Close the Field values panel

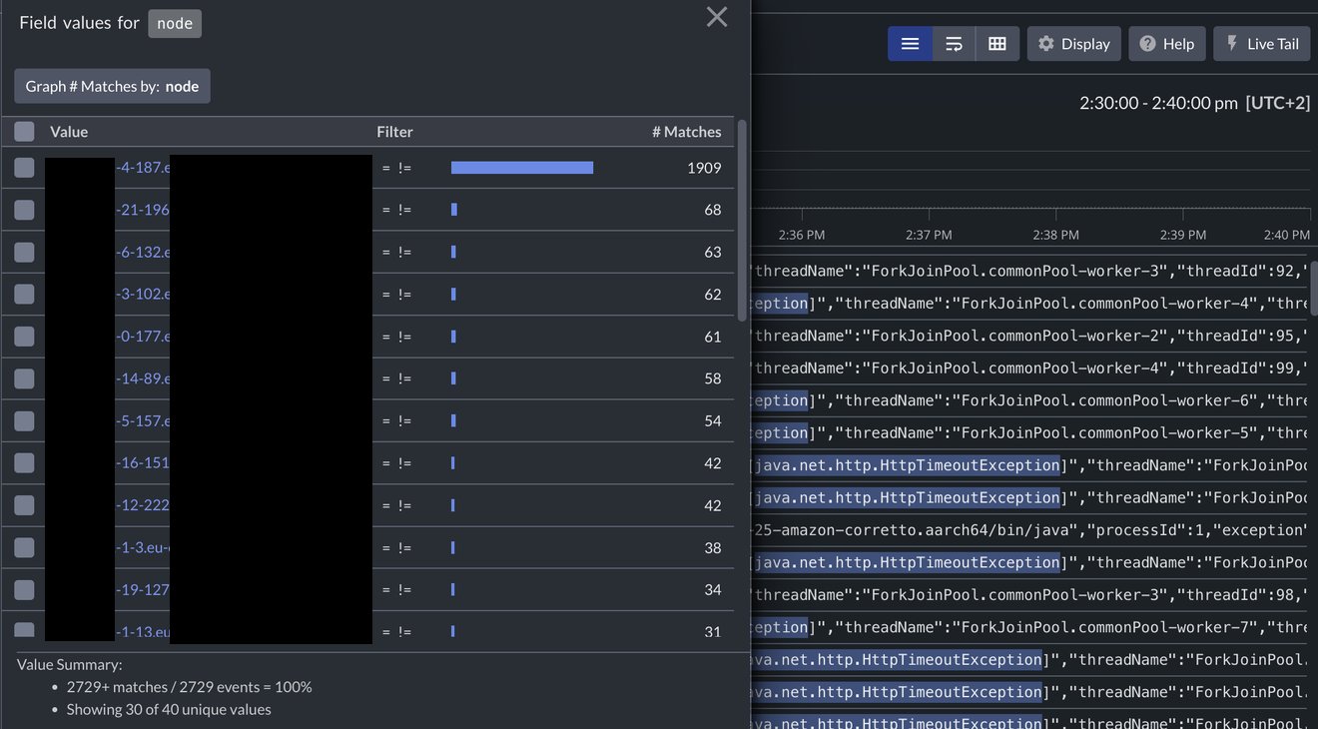tap(717, 17)
